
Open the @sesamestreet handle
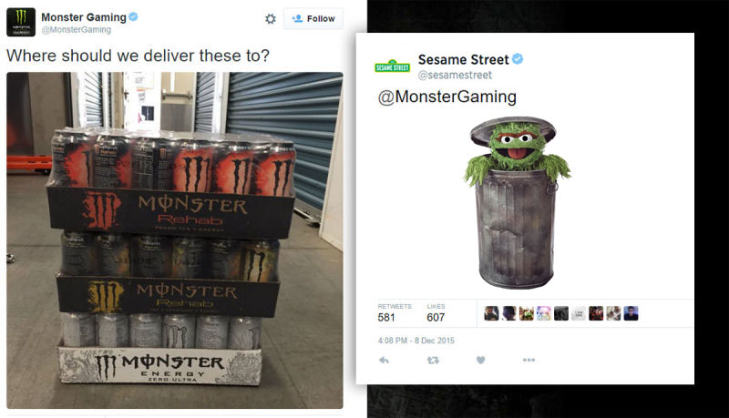455,75
